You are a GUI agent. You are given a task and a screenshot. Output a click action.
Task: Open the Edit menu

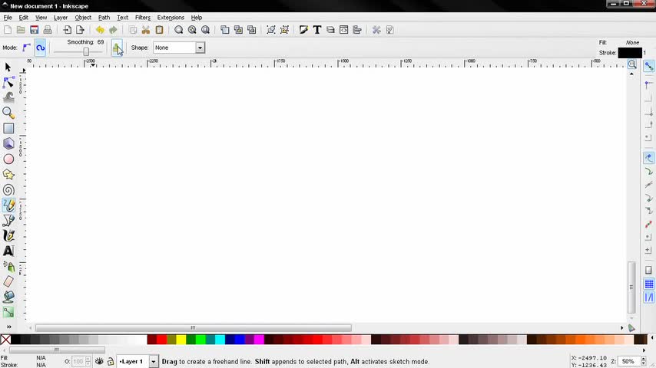[x=23, y=18]
